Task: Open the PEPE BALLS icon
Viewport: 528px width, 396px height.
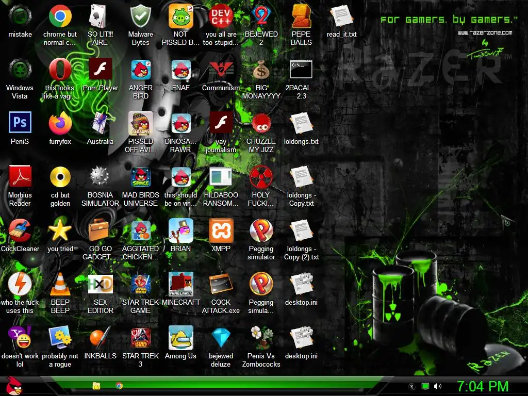Action: (301, 16)
